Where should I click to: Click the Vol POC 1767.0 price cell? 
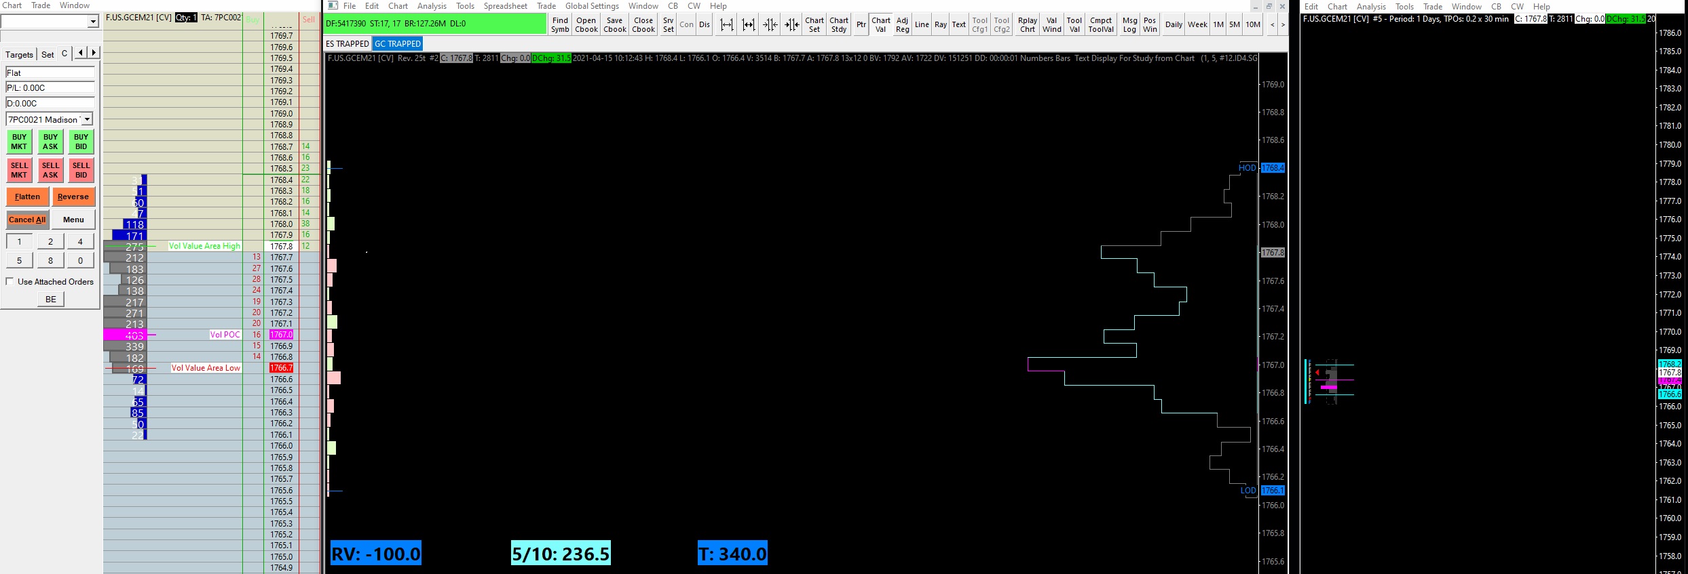point(281,335)
